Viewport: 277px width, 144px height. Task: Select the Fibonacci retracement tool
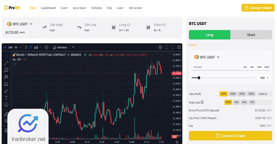pos(6,70)
